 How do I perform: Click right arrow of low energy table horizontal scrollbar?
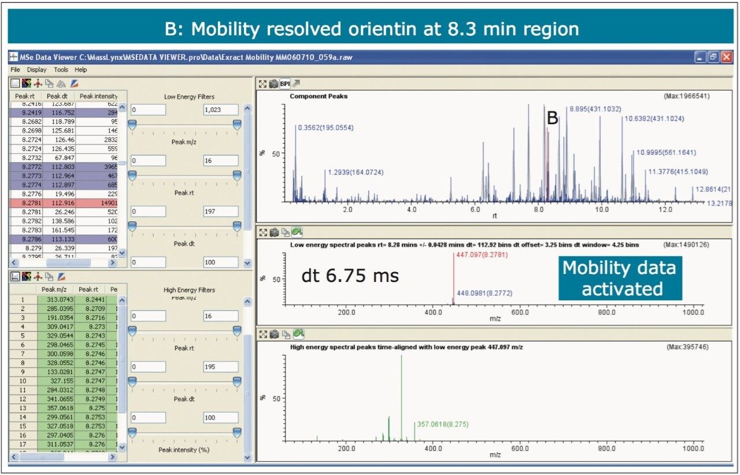[x=113, y=263]
